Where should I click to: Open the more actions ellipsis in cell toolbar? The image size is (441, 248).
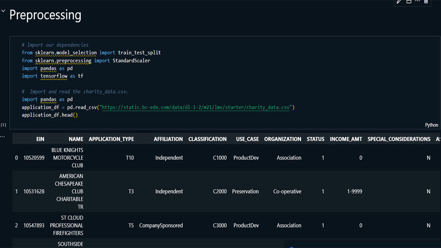(x=417, y=2)
